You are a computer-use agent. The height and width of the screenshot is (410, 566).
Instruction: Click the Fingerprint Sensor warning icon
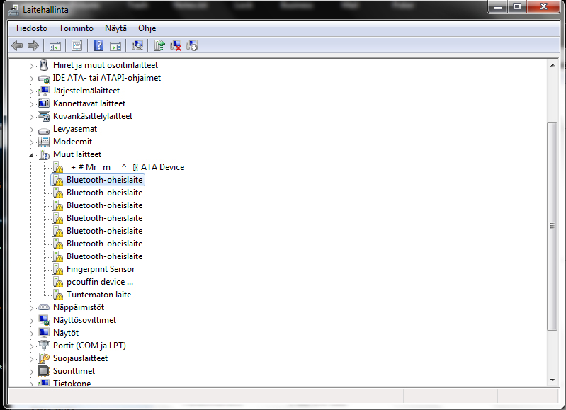[58, 269]
